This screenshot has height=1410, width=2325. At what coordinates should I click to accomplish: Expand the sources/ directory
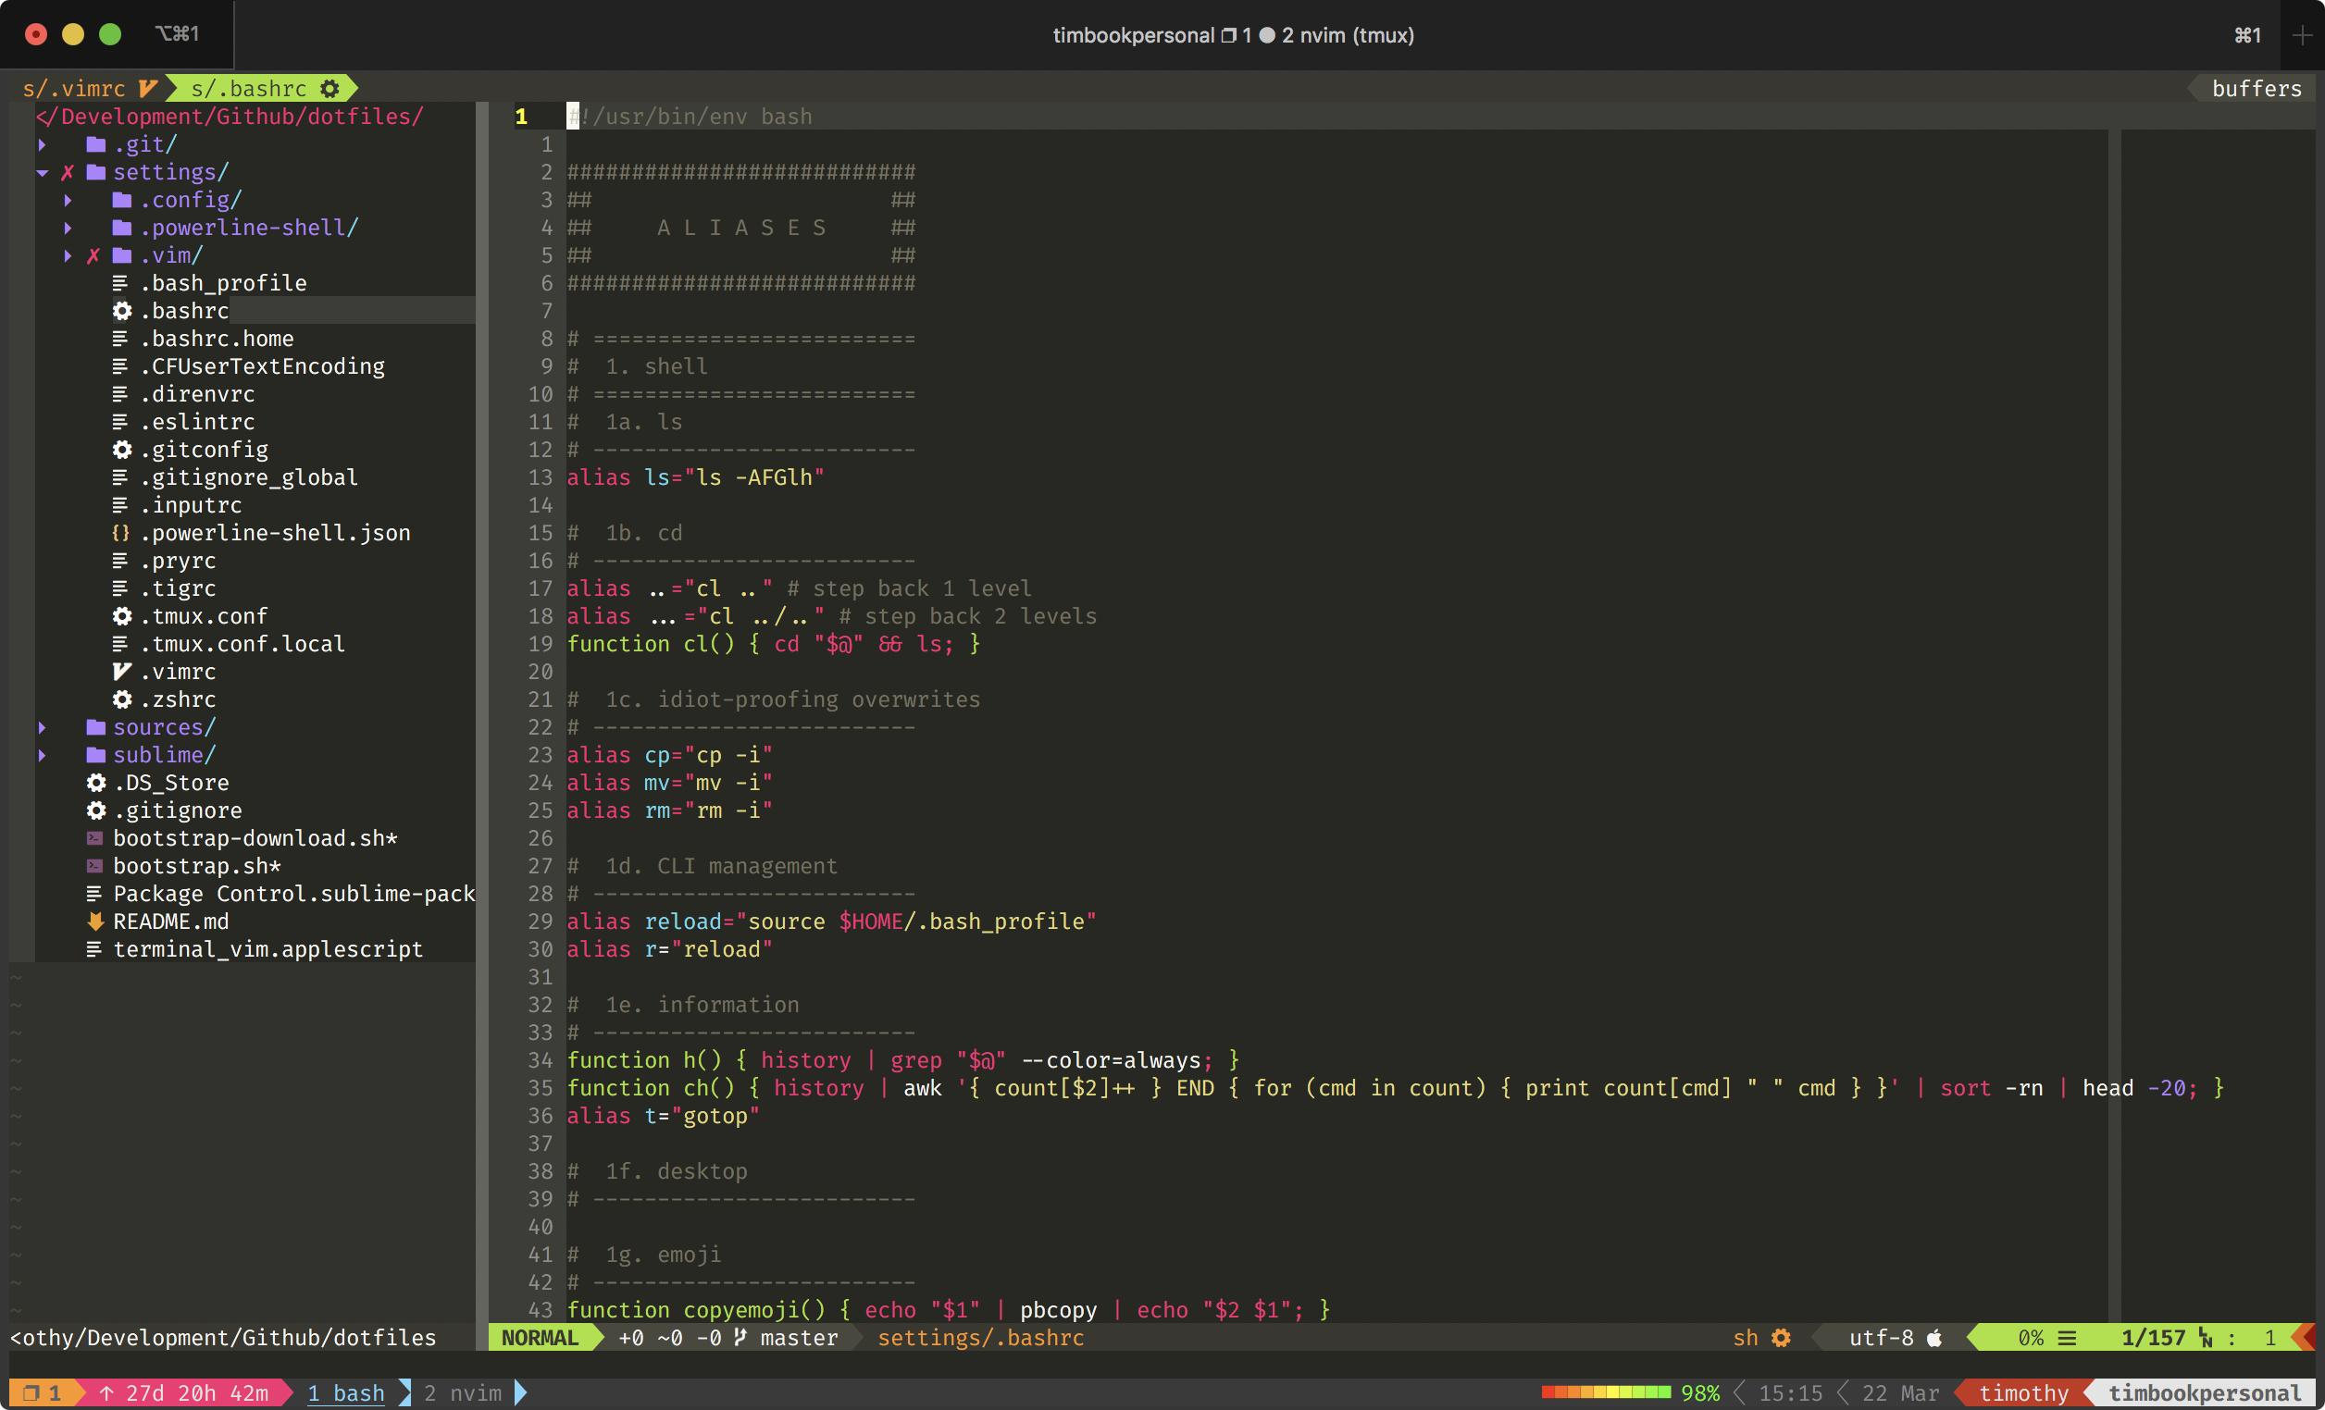43,727
